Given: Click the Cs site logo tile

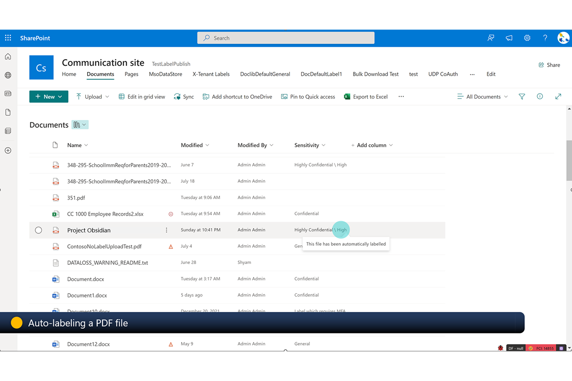Looking at the screenshot, I should 41,68.
